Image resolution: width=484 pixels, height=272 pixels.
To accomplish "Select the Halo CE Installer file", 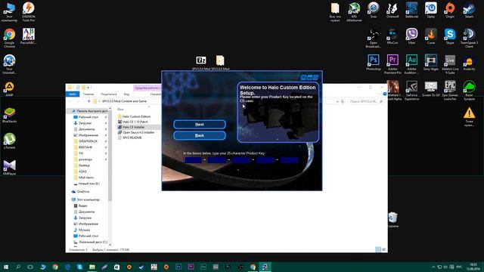I will pos(131,127).
